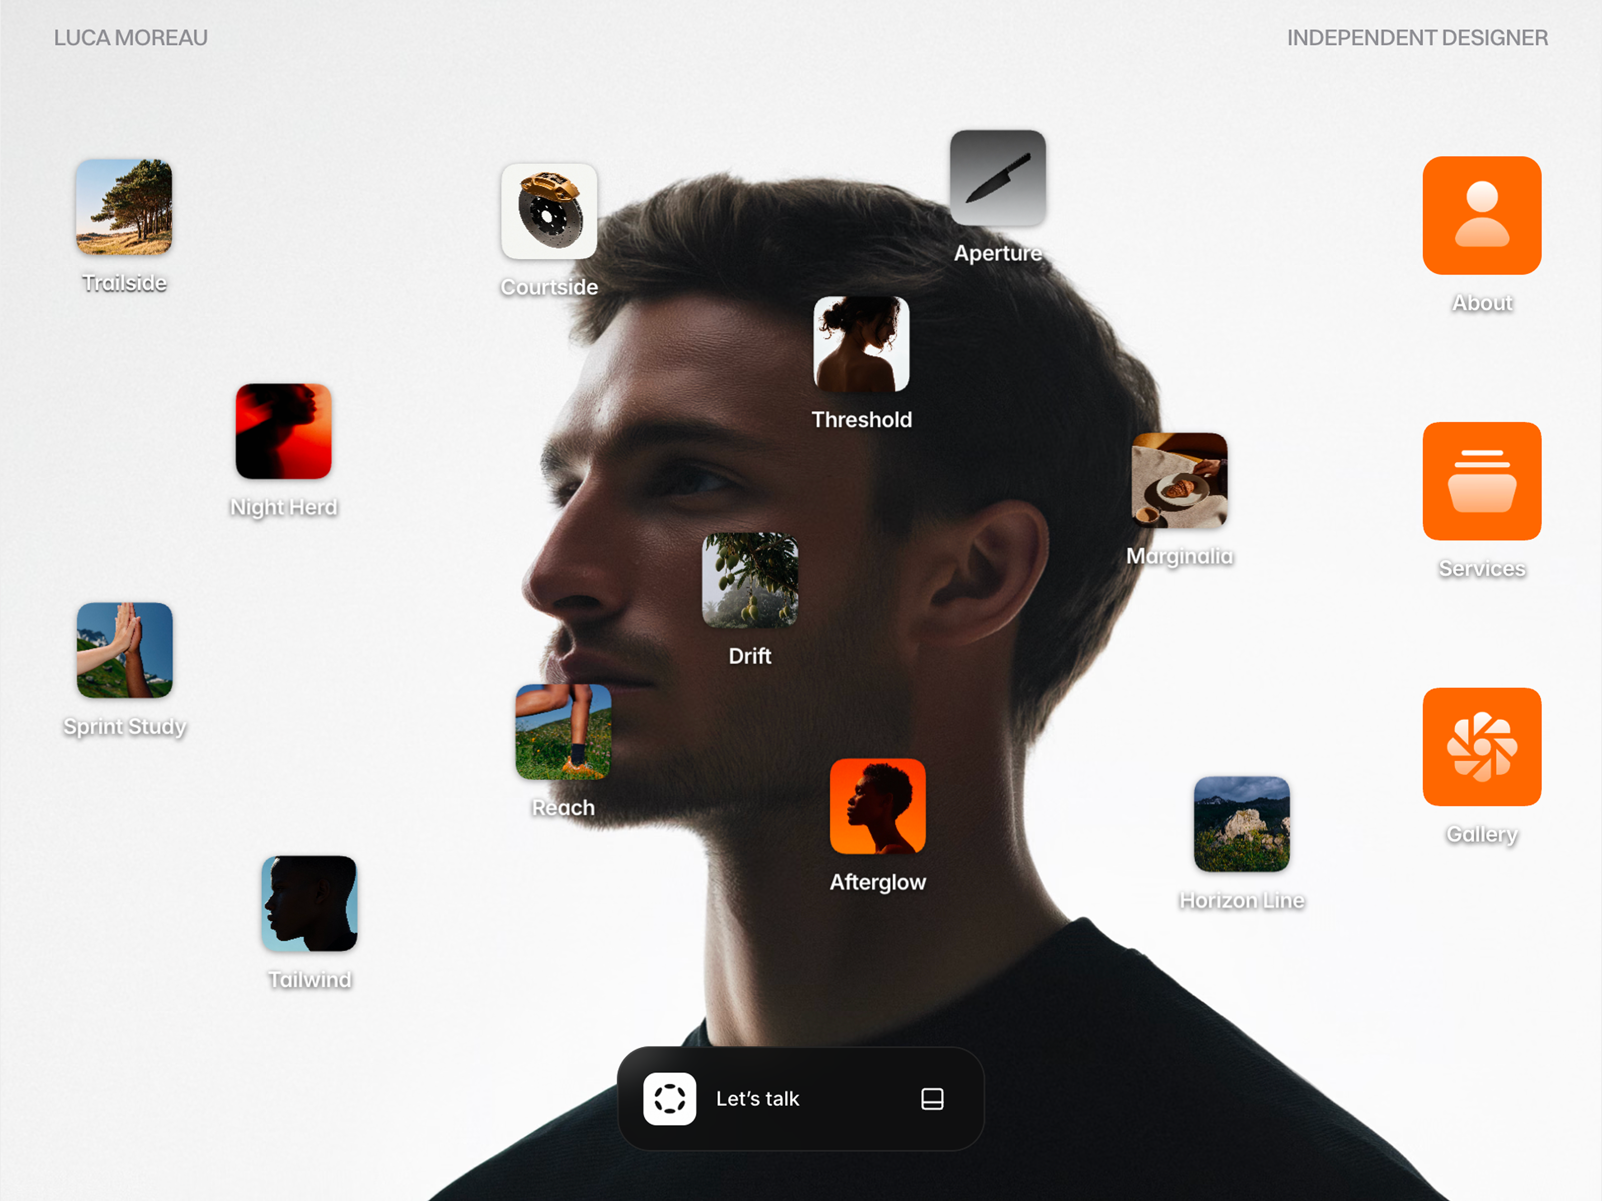Click the Marginalia label
The width and height of the screenshot is (1602, 1201).
pos(1179,556)
